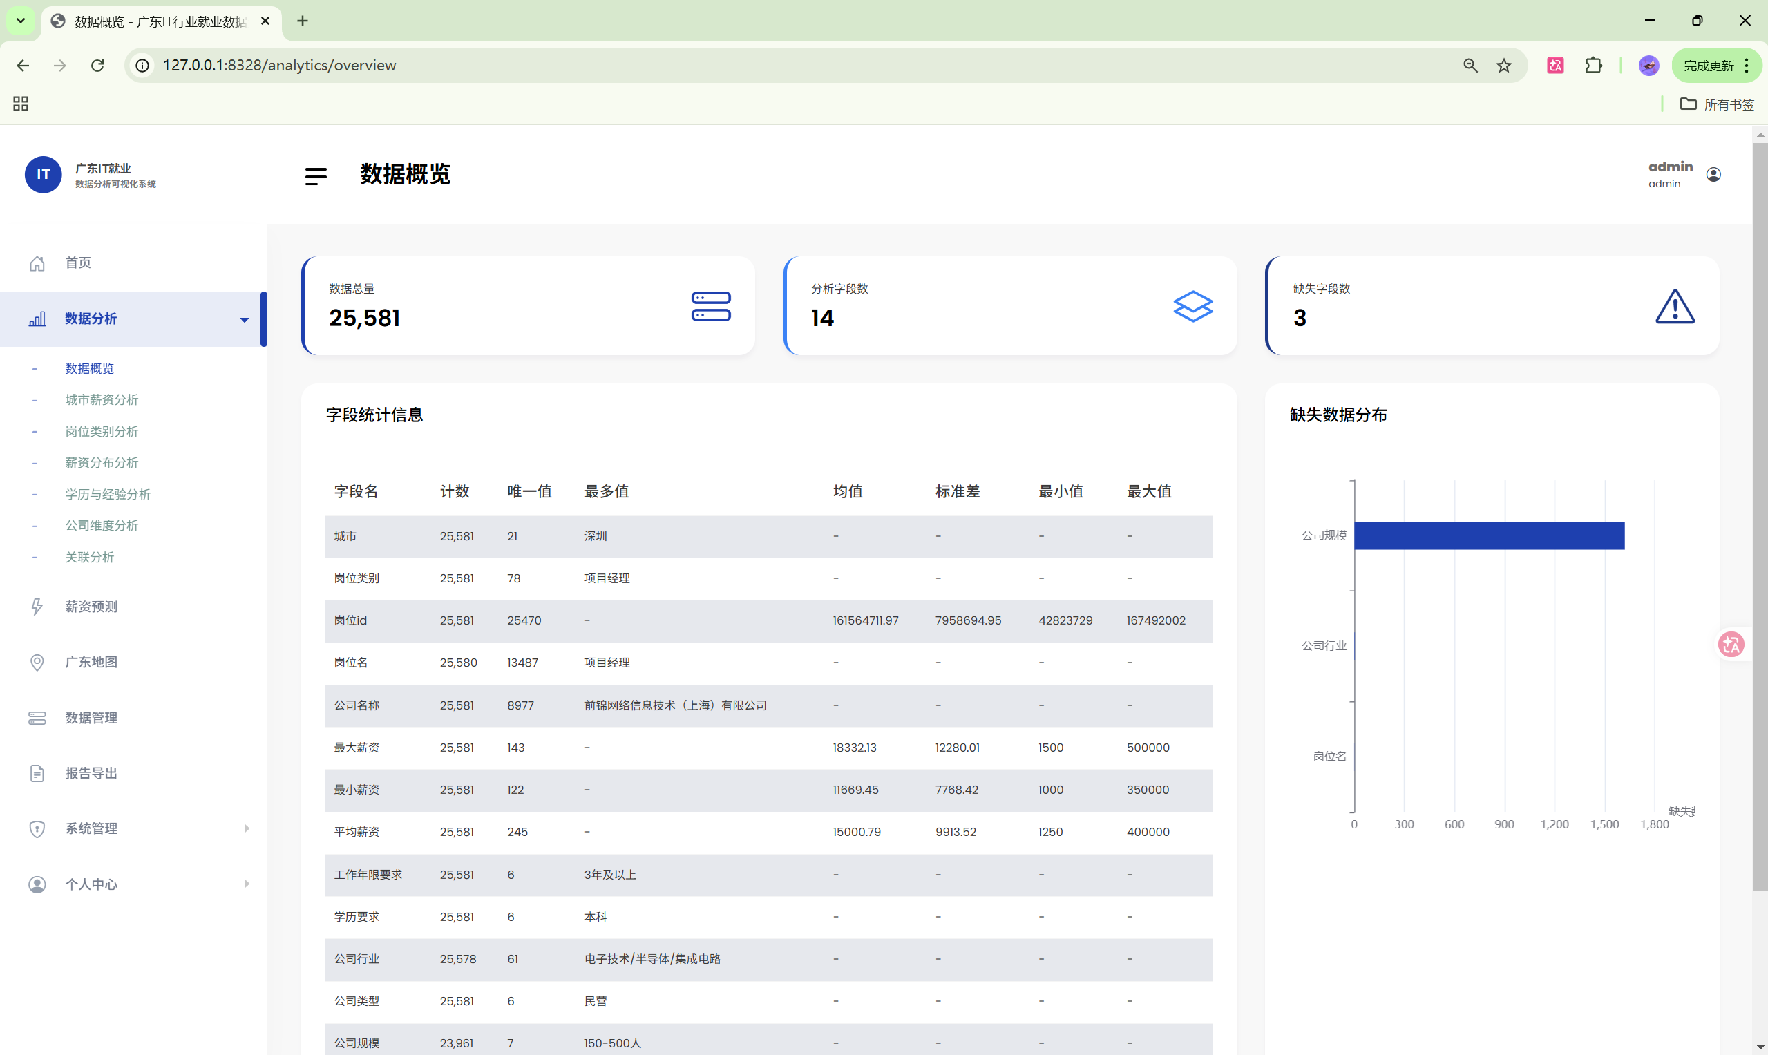Expand the 系统管理 submenu chevron
Image resolution: width=1768 pixels, height=1055 pixels.
(247, 828)
